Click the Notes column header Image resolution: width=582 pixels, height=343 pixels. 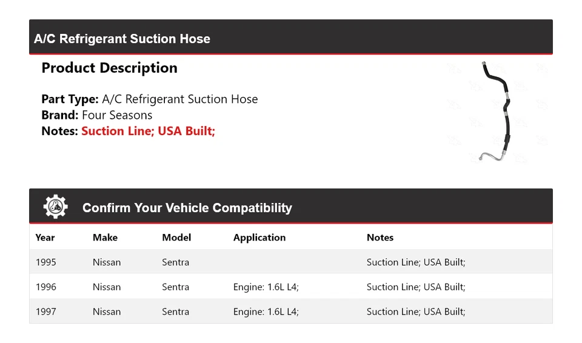point(380,238)
